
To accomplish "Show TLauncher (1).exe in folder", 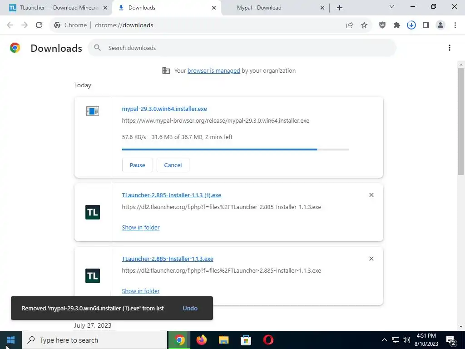I will click(x=141, y=227).
